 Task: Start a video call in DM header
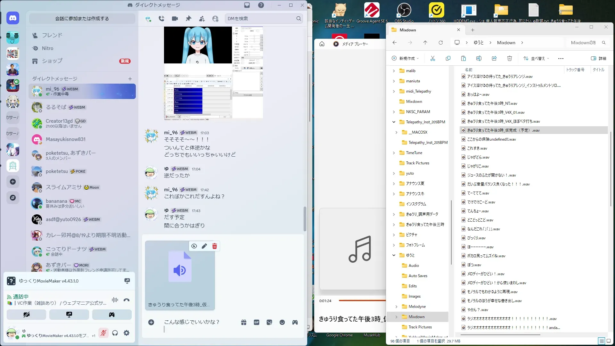click(175, 19)
